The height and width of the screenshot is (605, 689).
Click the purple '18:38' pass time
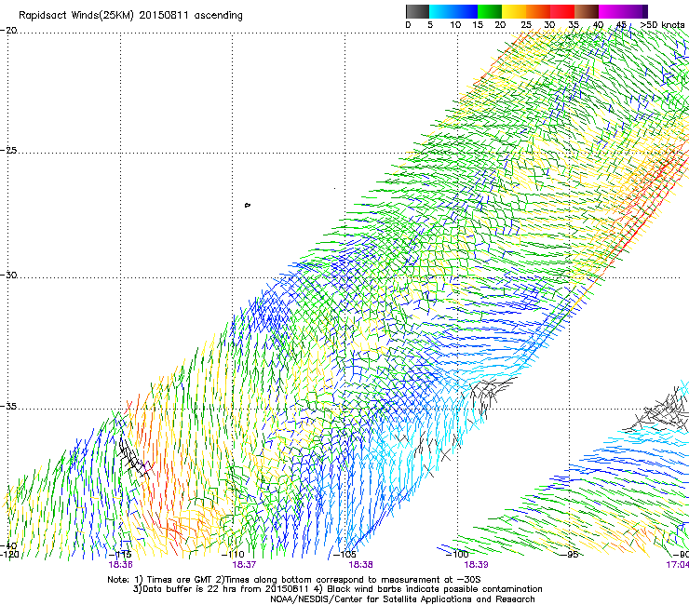click(360, 565)
